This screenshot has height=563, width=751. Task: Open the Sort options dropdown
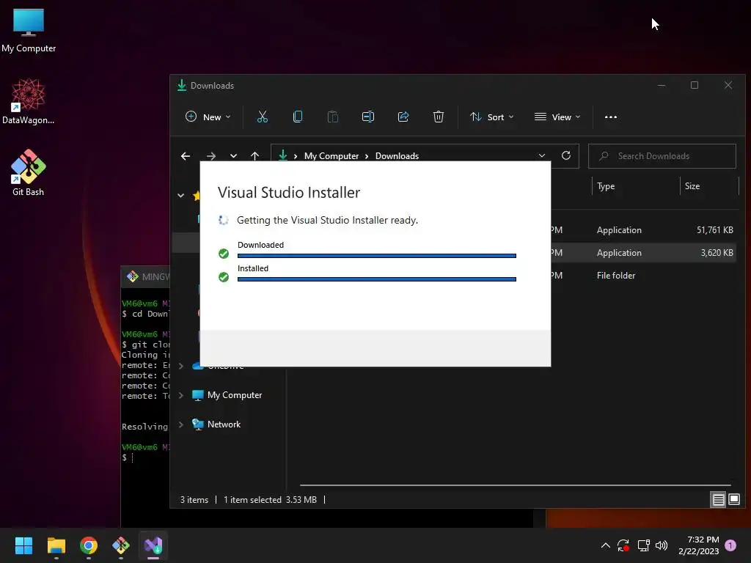[492, 117]
